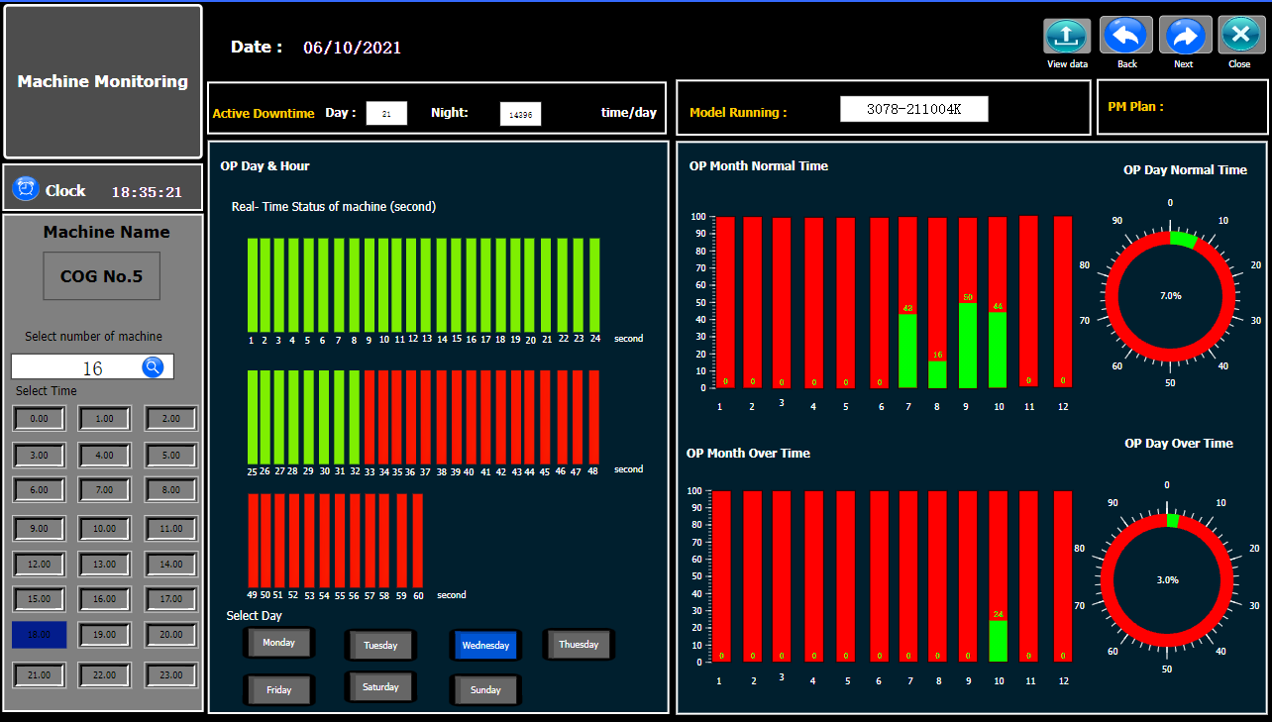Select time 19.00 button
The image size is (1272, 722).
(105, 635)
